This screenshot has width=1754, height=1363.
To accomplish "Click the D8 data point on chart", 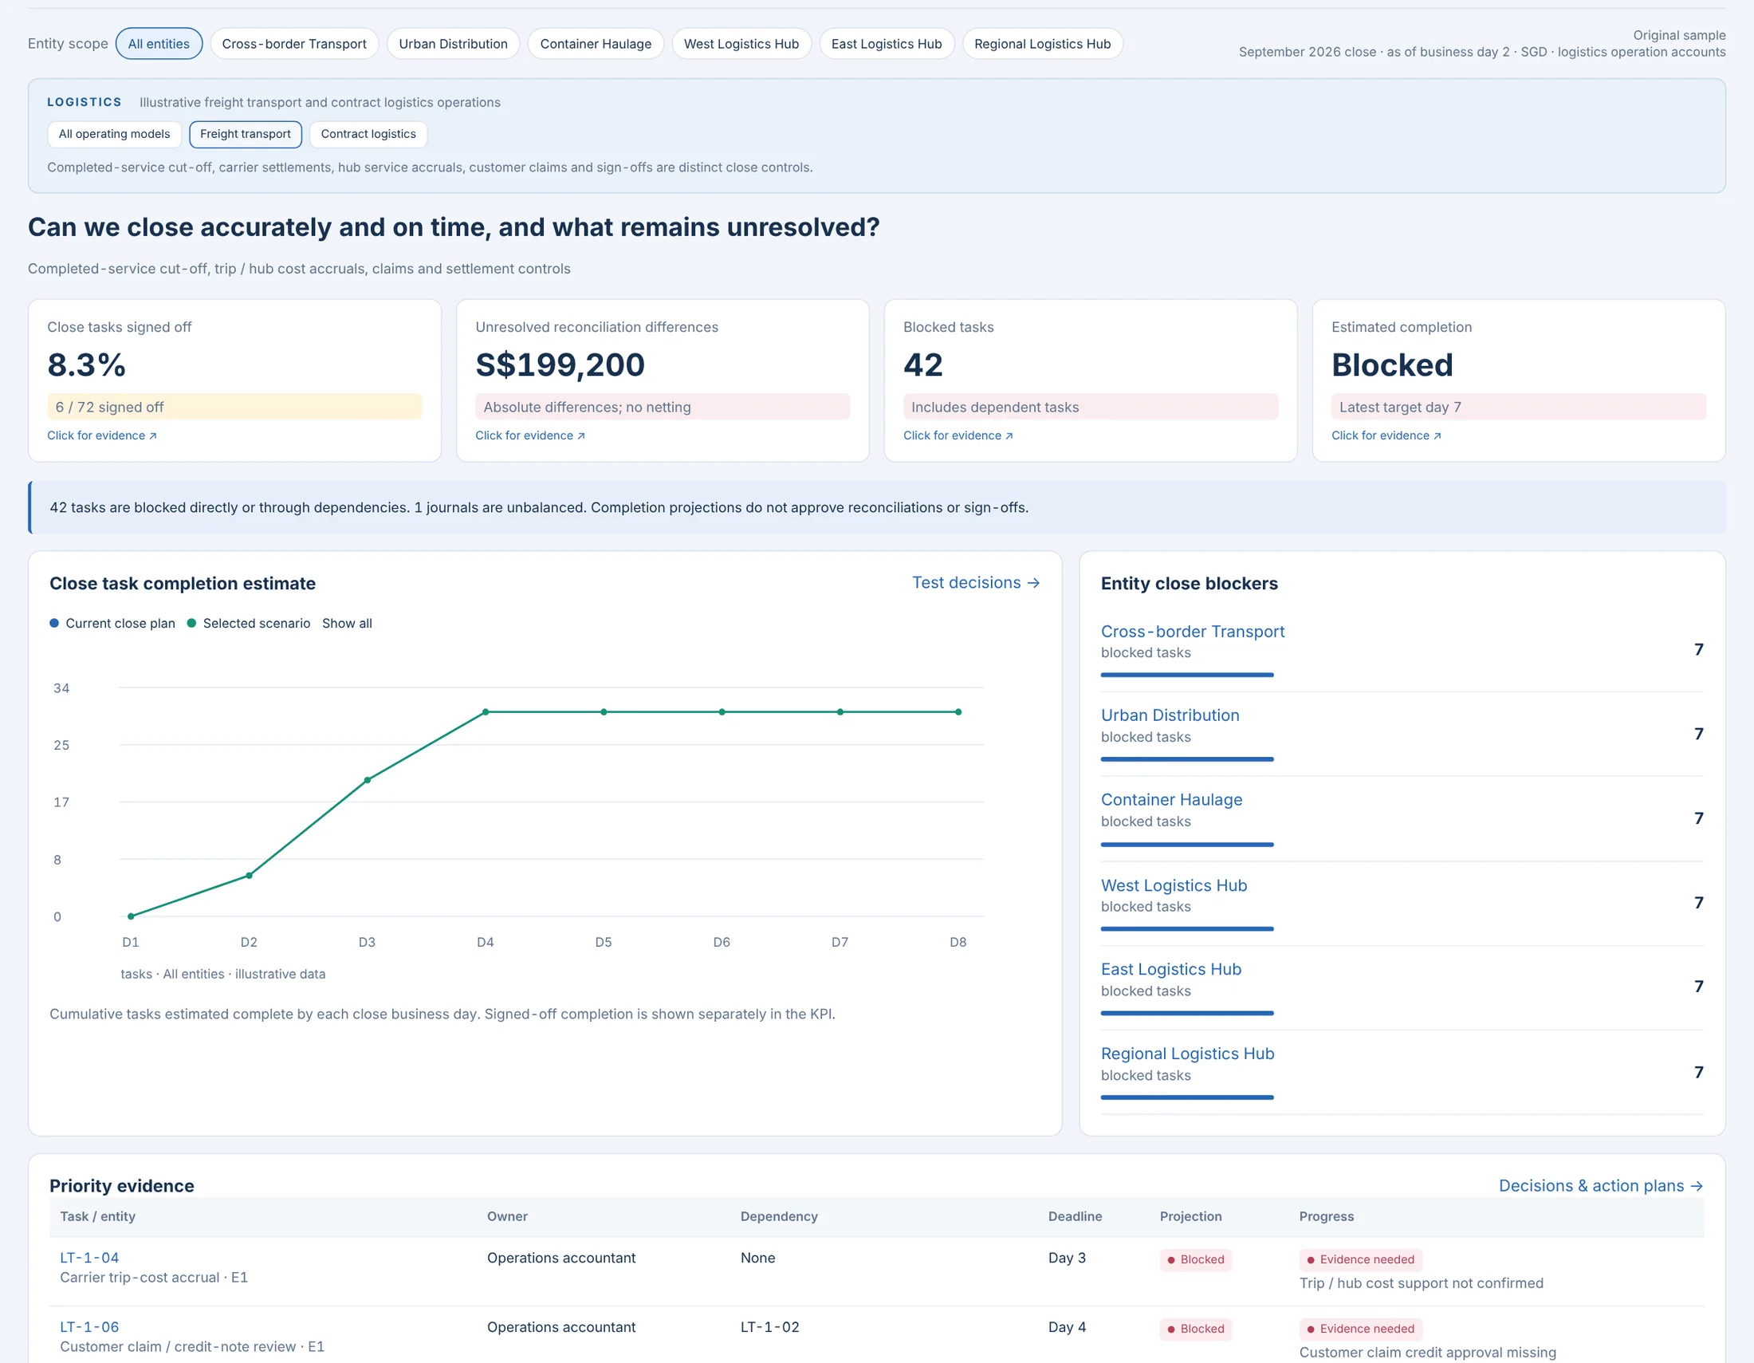I will [x=958, y=711].
